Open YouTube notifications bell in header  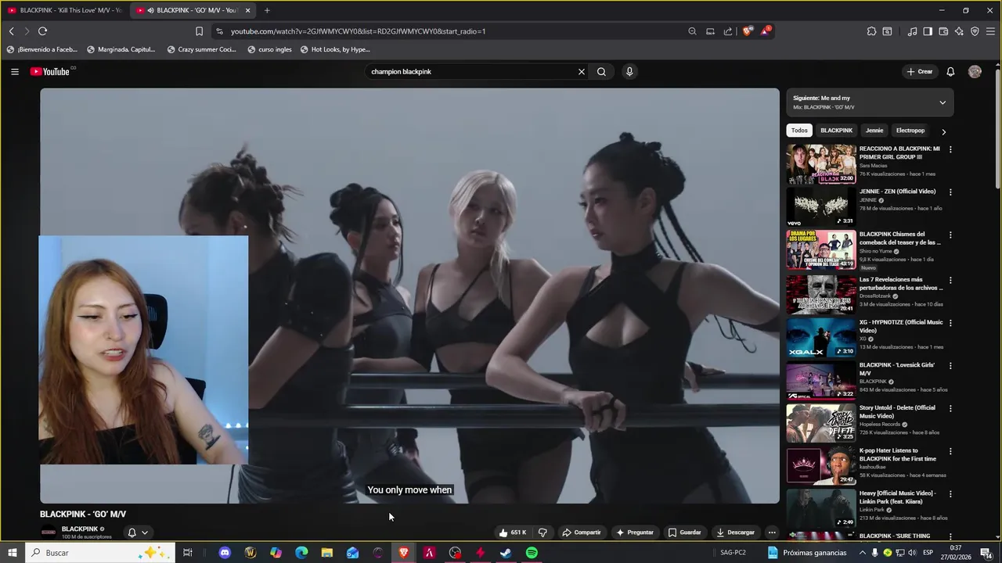(950, 71)
